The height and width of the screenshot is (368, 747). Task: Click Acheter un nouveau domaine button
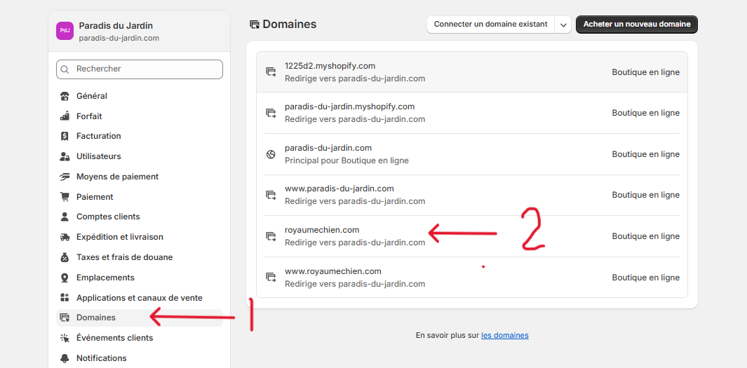637,25
